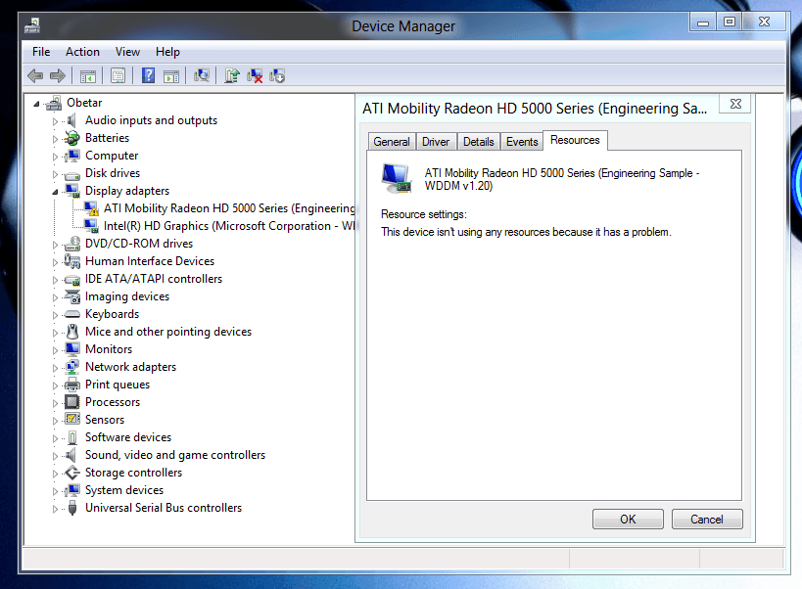802x589 pixels.
Task: Click the mouse icon beside Mice and other pointing devices
Action: [x=72, y=332]
